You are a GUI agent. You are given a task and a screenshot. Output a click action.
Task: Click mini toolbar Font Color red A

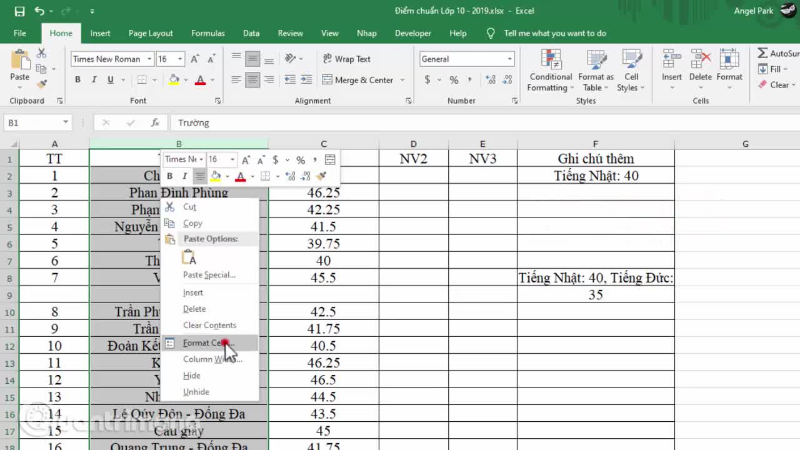click(x=240, y=176)
